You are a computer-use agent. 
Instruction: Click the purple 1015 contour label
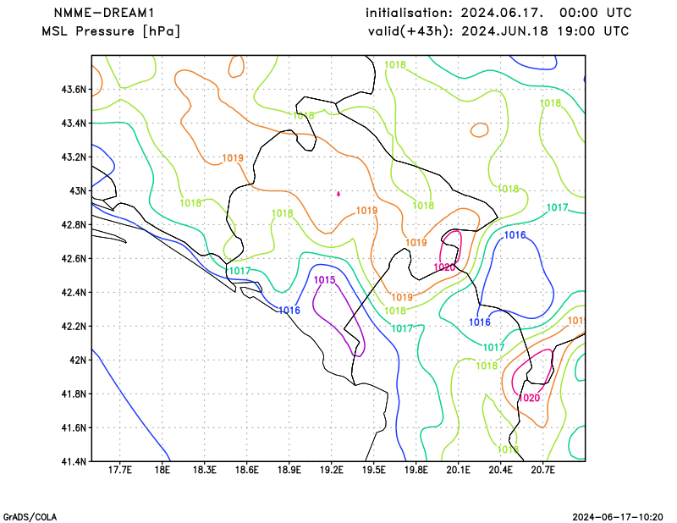pyautogui.click(x=325, y=280)
